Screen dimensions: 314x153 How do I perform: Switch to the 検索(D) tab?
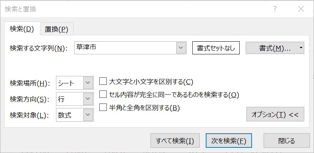pyautogui.click(x=22, y=29)
